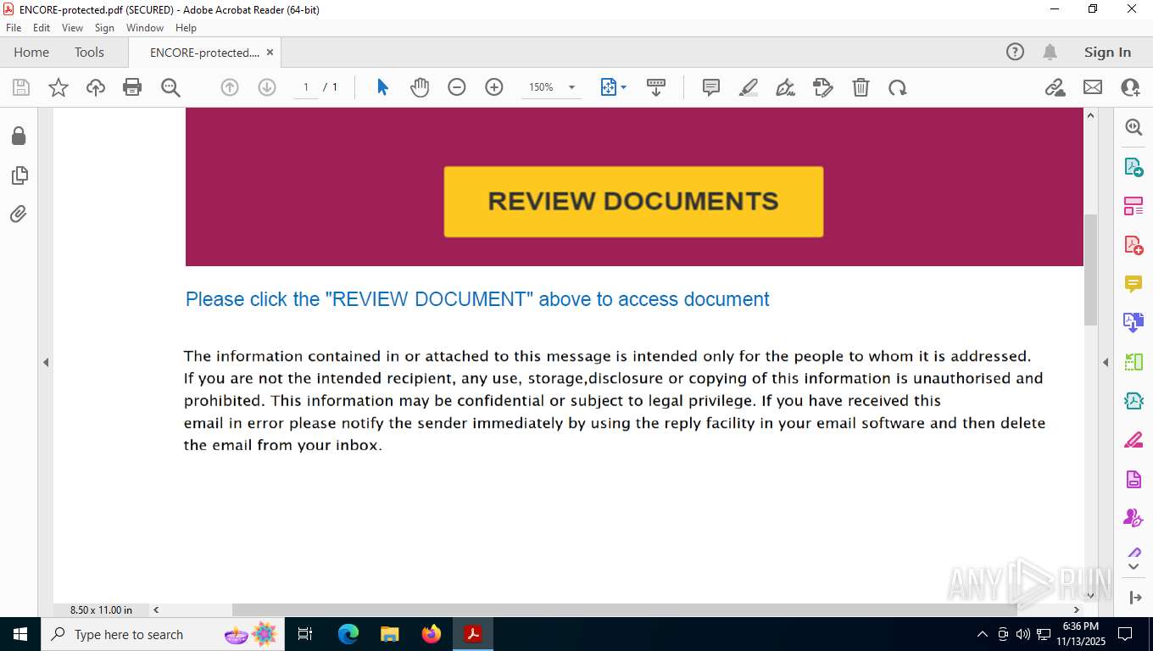Open File Explorer from taskbar
This screenshot has height=651, width=1153.
point(389,634)
